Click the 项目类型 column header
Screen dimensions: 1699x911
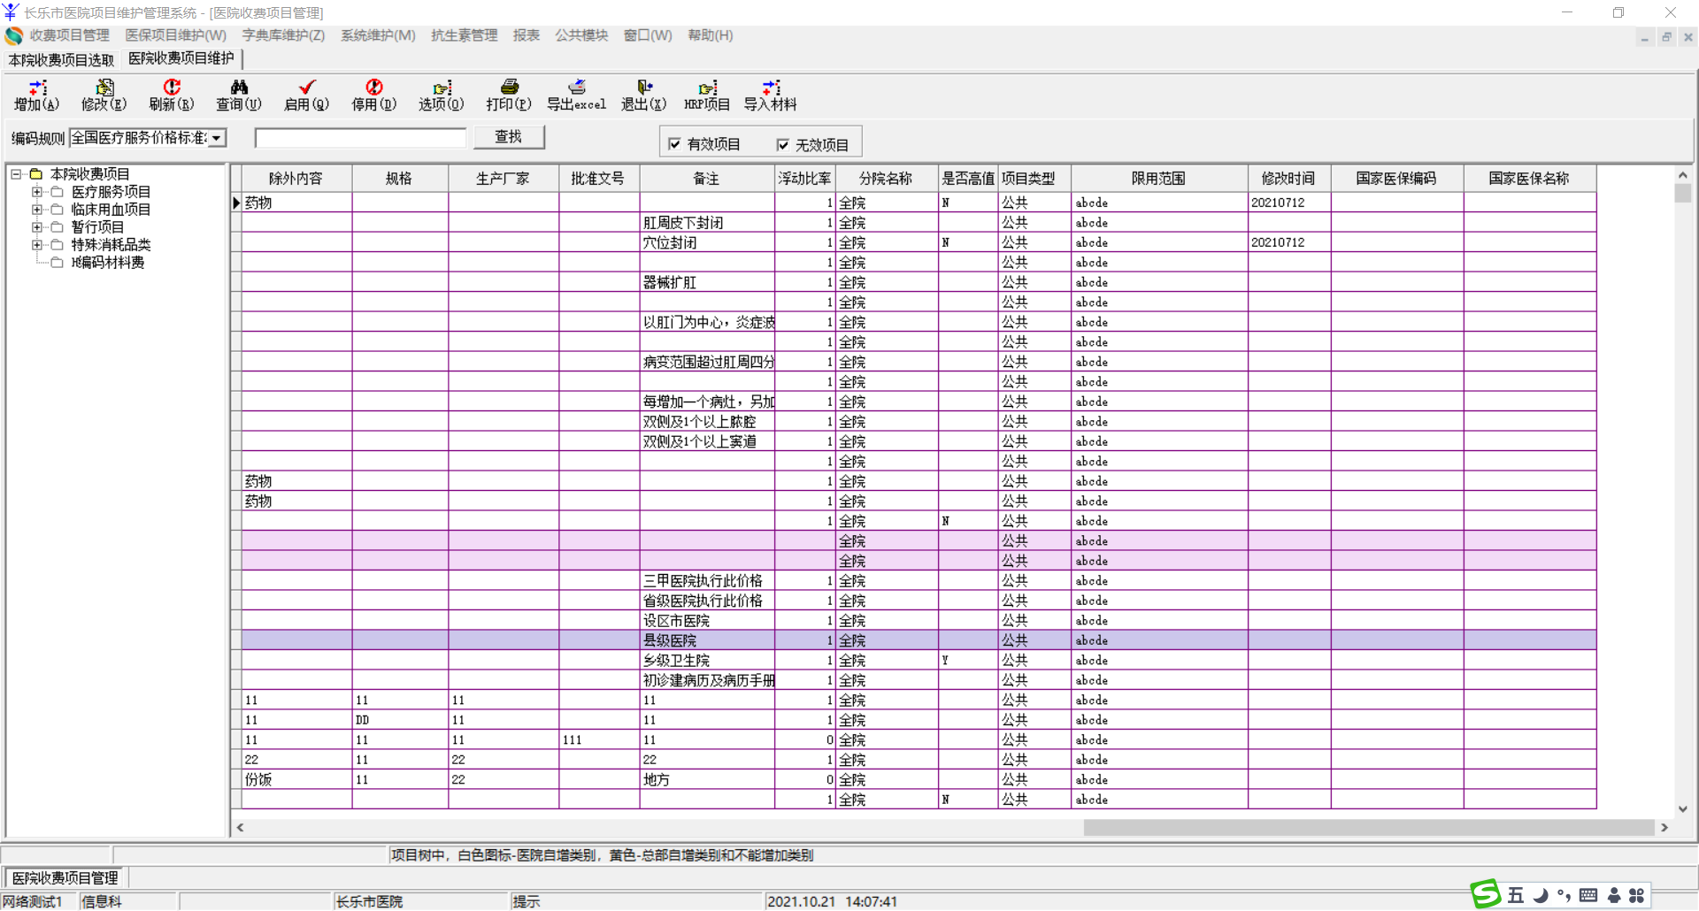1033,179
